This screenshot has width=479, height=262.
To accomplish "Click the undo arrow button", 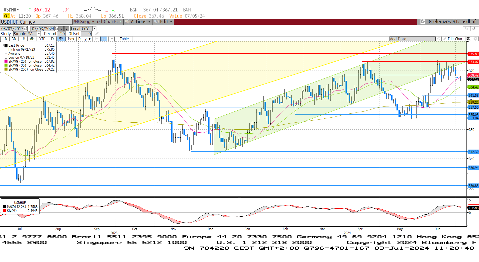I will pos(466,29).
